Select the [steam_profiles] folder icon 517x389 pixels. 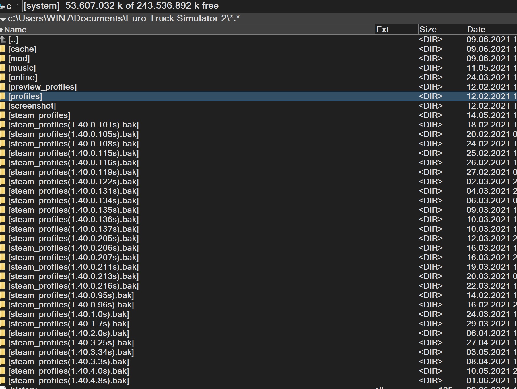pos(3,115)
